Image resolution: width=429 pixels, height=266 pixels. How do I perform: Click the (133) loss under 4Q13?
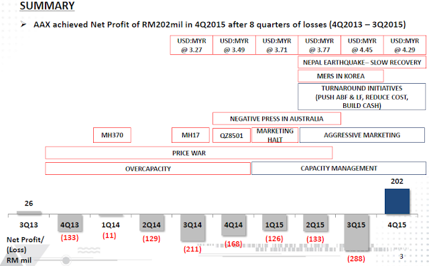(x=70, y=238)
